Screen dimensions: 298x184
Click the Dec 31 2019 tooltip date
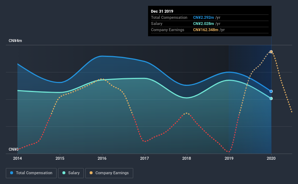pos(162,11)
